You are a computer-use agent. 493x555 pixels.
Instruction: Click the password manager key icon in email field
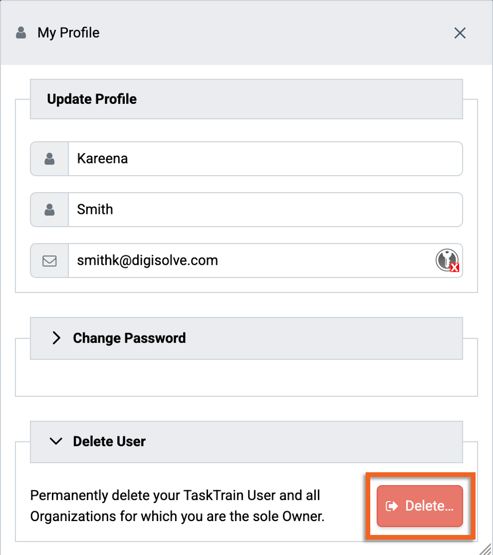[x=447, y=260]
